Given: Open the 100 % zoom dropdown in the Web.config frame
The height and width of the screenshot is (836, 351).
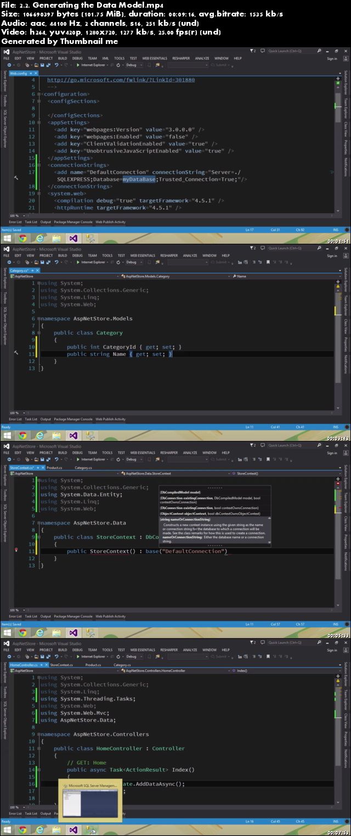Looking at the screenshot, I should 18,215.
